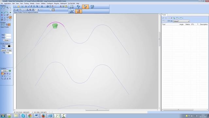Open the Application menu
The width and height of the screenshot is (209, 118).
coord(8,4)
